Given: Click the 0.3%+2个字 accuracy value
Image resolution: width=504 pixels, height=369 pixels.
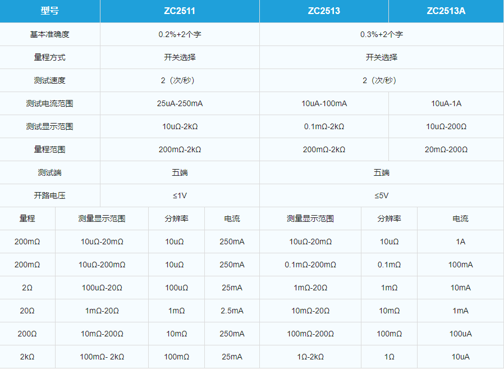Looking at the screenshot, I should pyautogui.click(x=382, y=34).
